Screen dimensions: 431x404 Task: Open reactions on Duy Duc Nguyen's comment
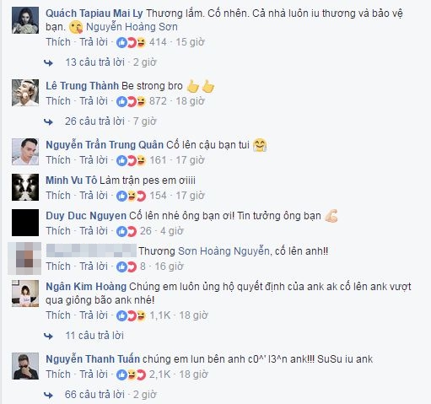click(127, 231)
